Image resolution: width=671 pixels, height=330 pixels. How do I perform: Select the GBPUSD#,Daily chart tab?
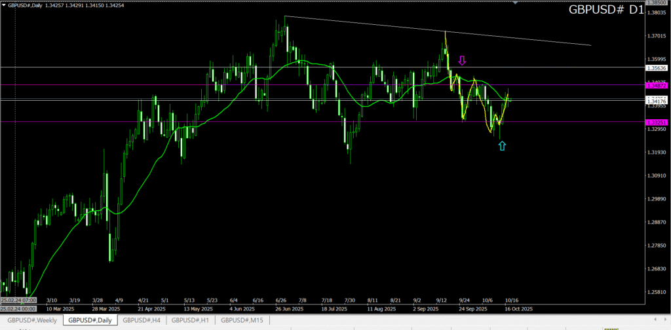[x=90, y=320]
